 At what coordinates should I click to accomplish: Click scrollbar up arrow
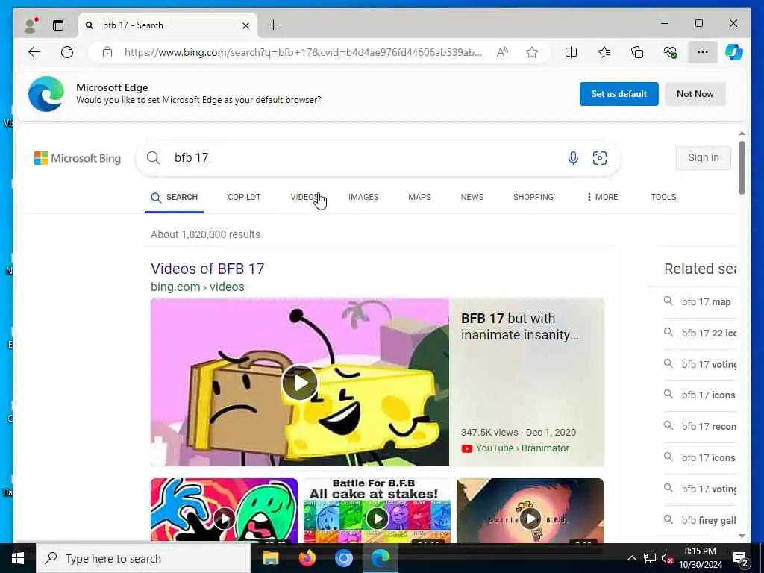[742, 133]
